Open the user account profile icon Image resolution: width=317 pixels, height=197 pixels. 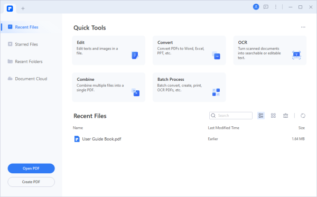click(256, 7)
